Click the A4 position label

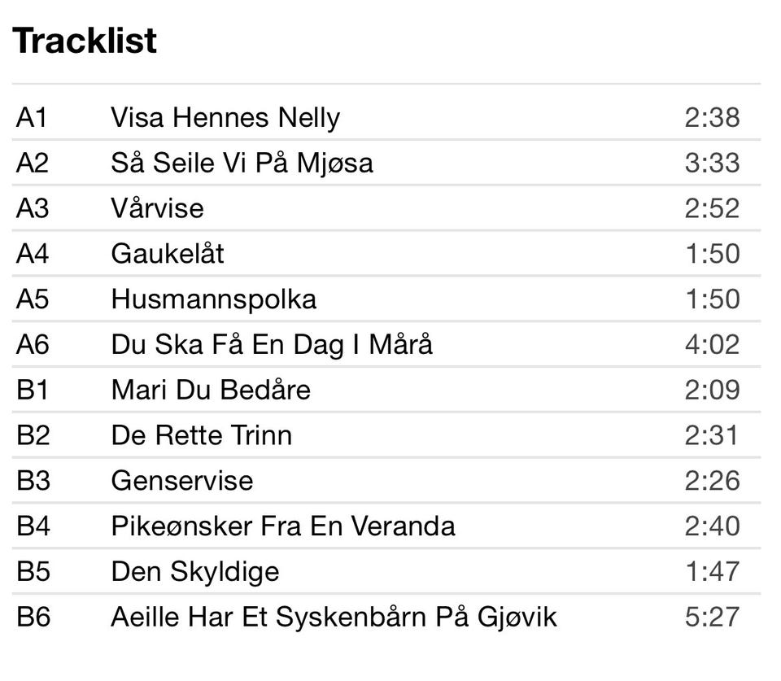[x=33, y=254]
